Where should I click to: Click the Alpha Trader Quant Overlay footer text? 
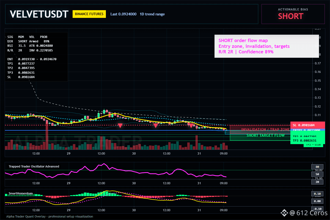50,216
